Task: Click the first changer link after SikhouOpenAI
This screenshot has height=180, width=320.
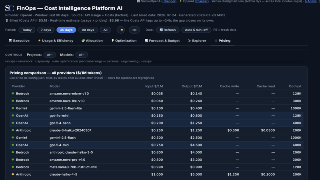Action: (x=169, y=1)
